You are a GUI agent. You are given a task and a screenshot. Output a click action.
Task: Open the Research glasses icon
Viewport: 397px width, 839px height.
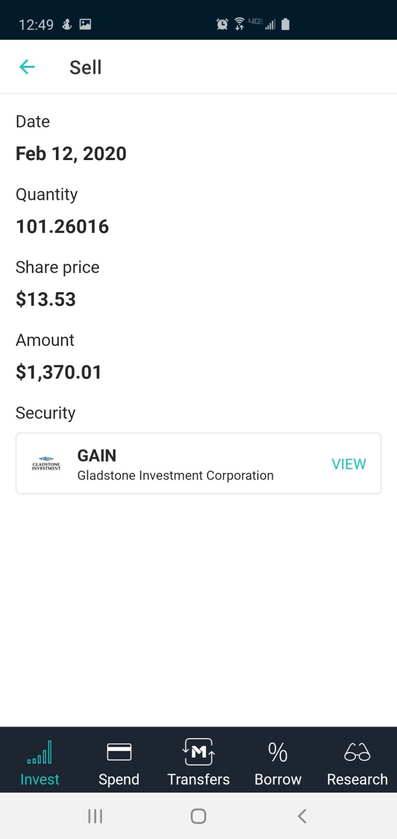[357, 752]
